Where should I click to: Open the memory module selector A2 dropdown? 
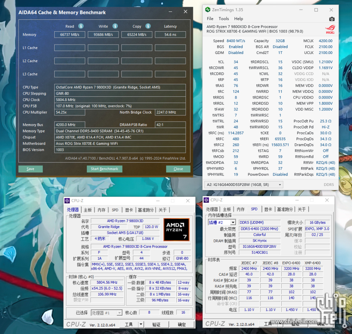244,184
